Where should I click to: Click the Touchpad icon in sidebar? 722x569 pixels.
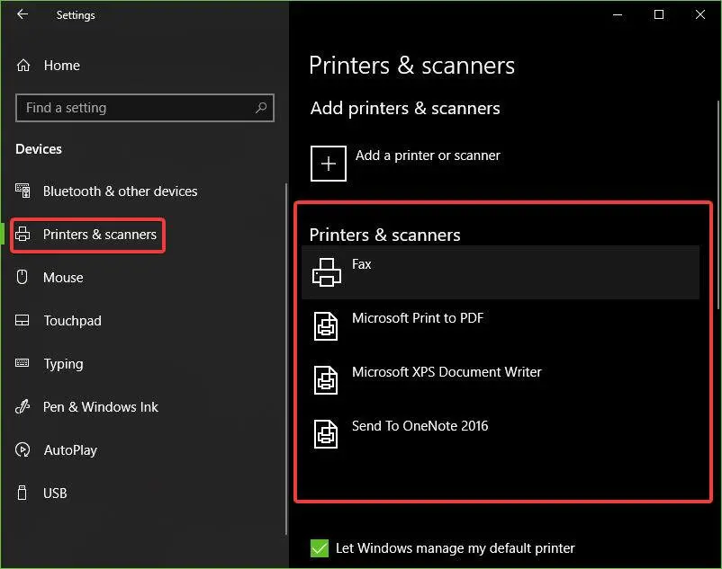click(23, 321)
